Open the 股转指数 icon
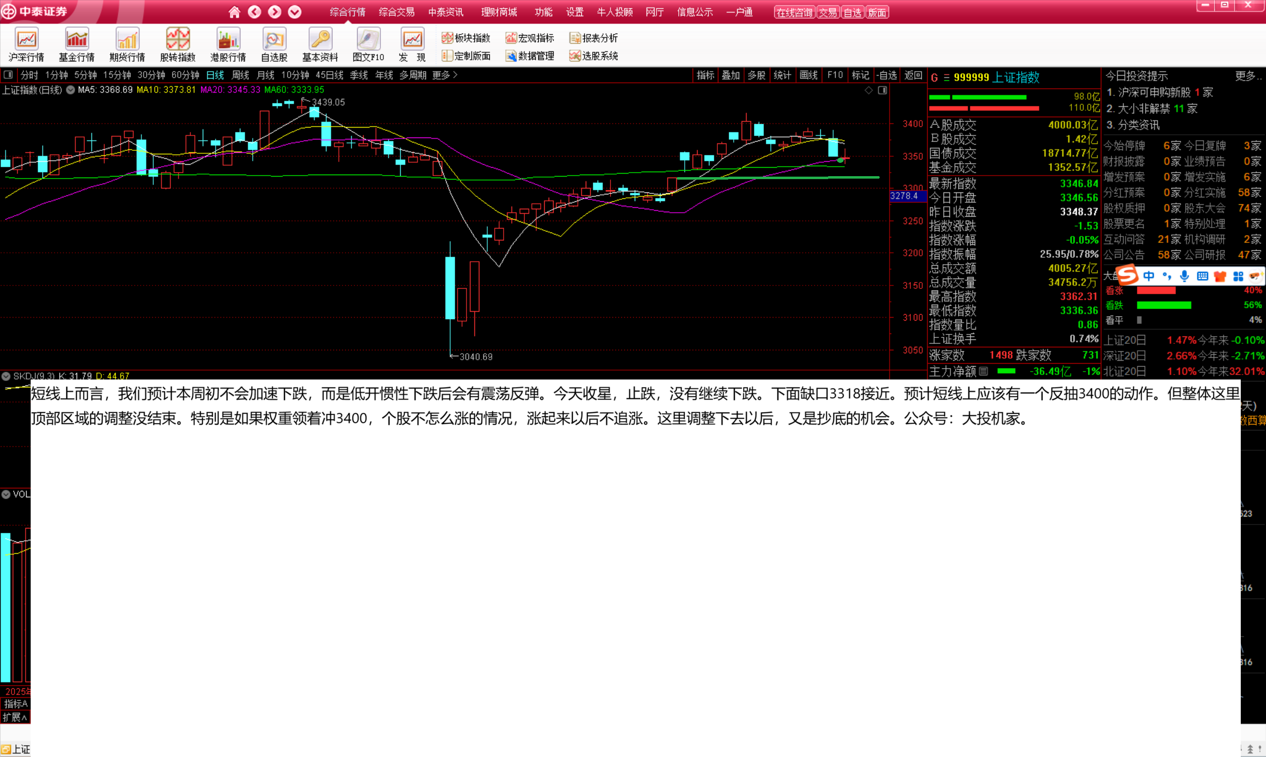 click(178, 45)
